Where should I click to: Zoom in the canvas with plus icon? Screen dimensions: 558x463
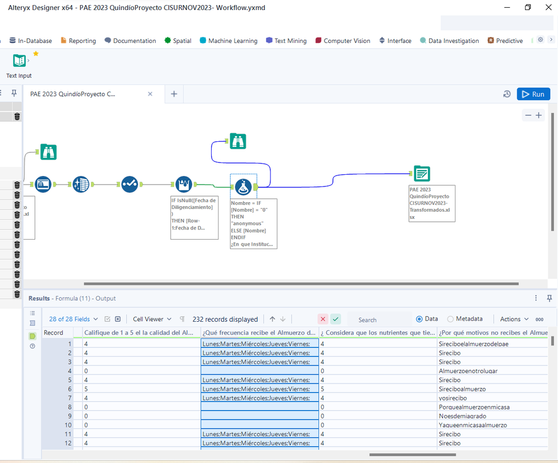pos(538,115)
